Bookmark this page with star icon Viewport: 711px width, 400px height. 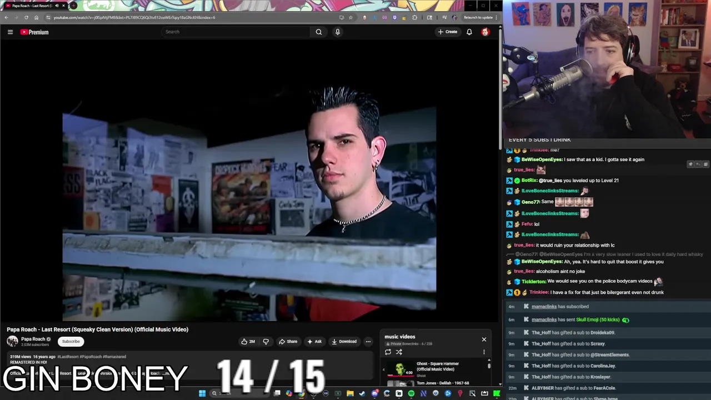pyautogui.click(x=351, y=17)
